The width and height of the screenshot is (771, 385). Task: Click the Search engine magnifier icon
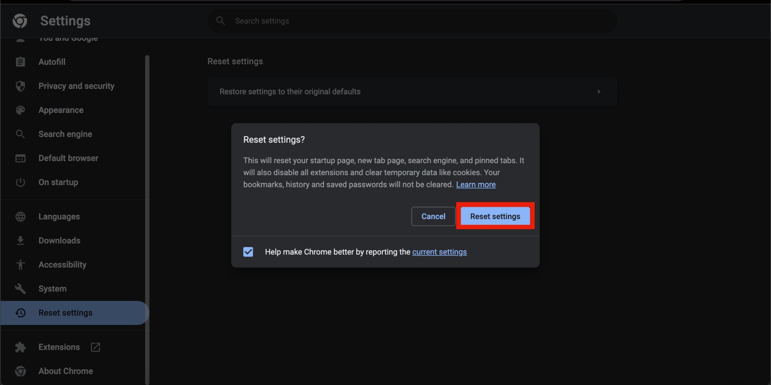(x=20, y=134)
